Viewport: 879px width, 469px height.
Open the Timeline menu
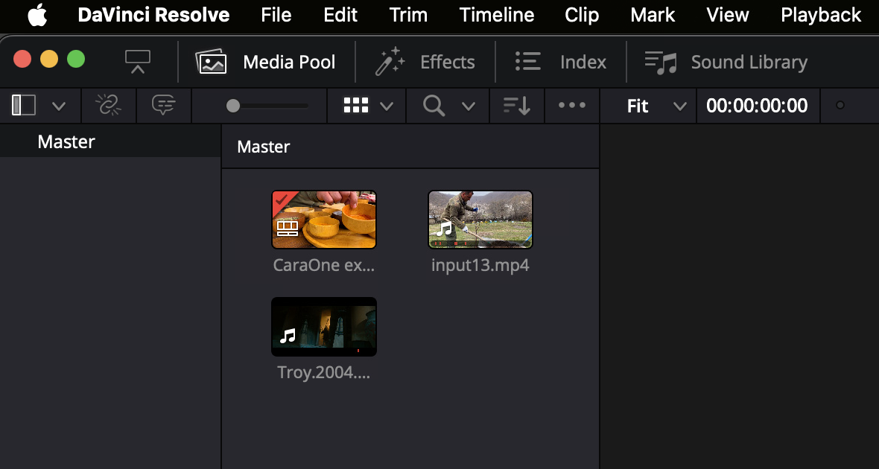tap(495, 15)
